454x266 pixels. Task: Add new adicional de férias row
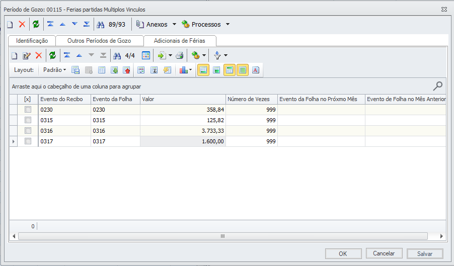pyautogui.click(x=14, y=55)
